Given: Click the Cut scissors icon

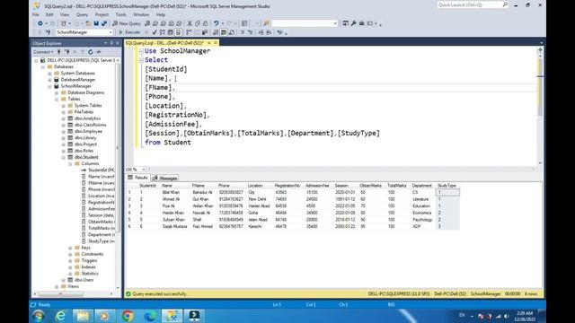Looking at the screenshot, I should 190,23.
